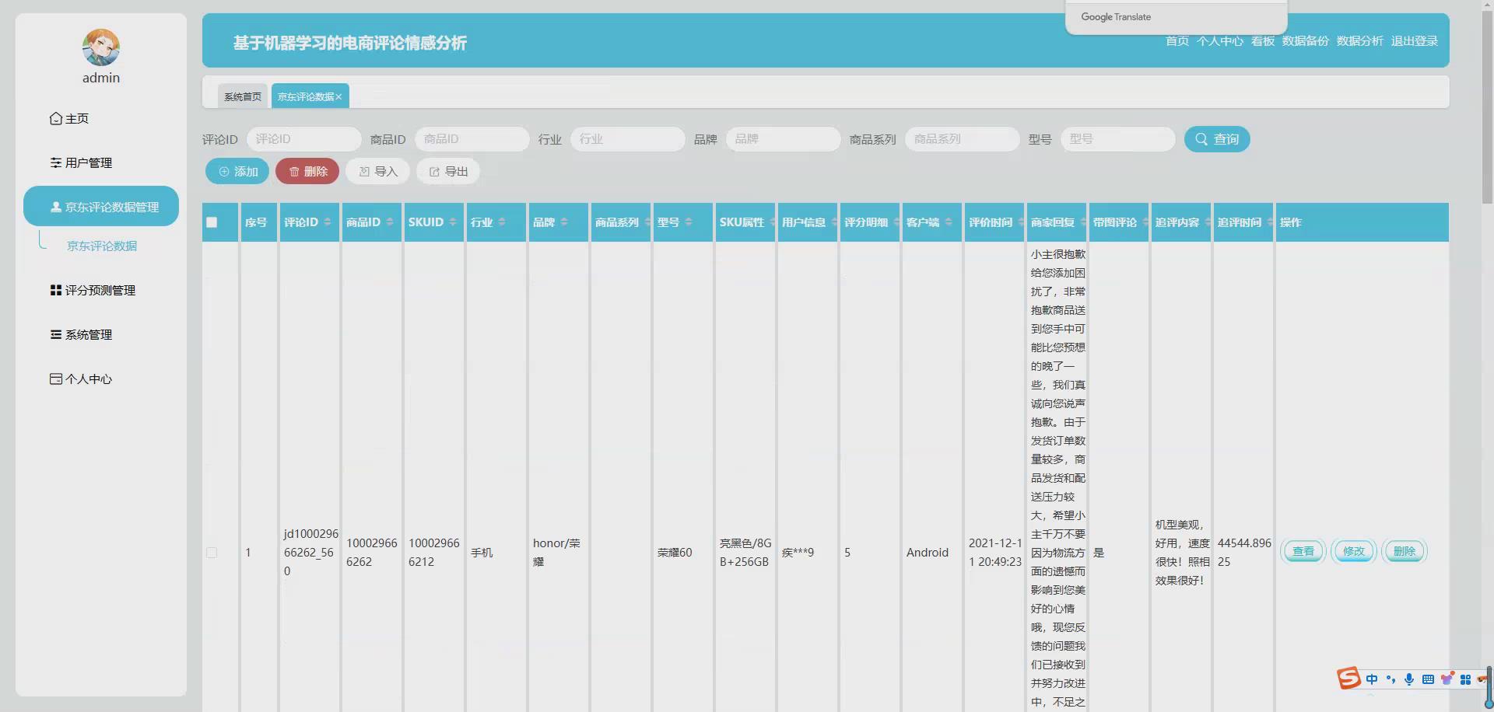The height and width of the screenshot is (712, 1494).
Task: Click the Google Translate popup
Action: [x=1176, y=16]
